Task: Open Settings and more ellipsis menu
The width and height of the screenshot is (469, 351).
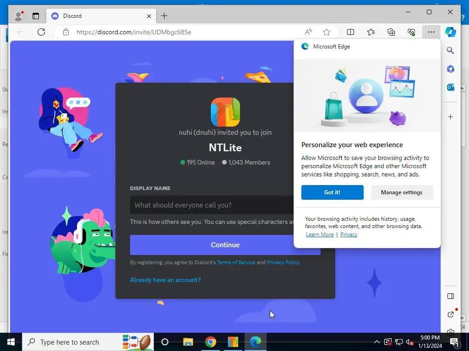Action: [431, 32]
